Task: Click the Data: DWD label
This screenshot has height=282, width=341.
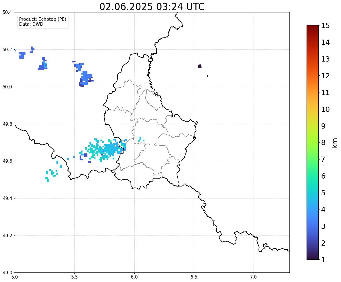Action: click(x=31, y=24)
